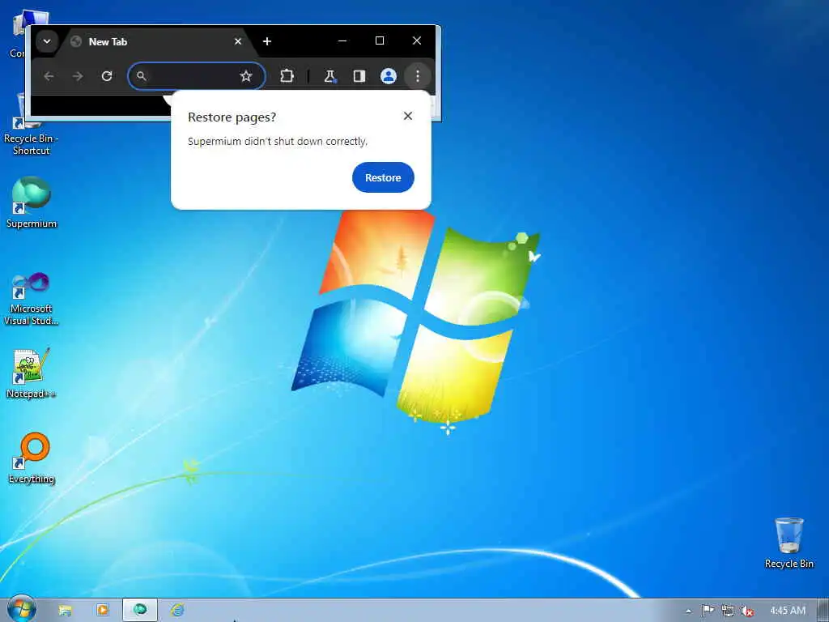Viewport: 829px width, 622px height.
Task: Go back with the browser back arrow
Action: coord(49,76)
